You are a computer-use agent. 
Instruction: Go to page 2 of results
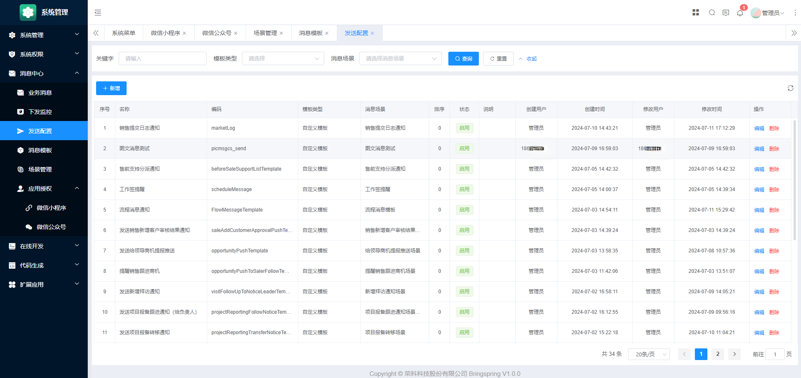(717, 354)
